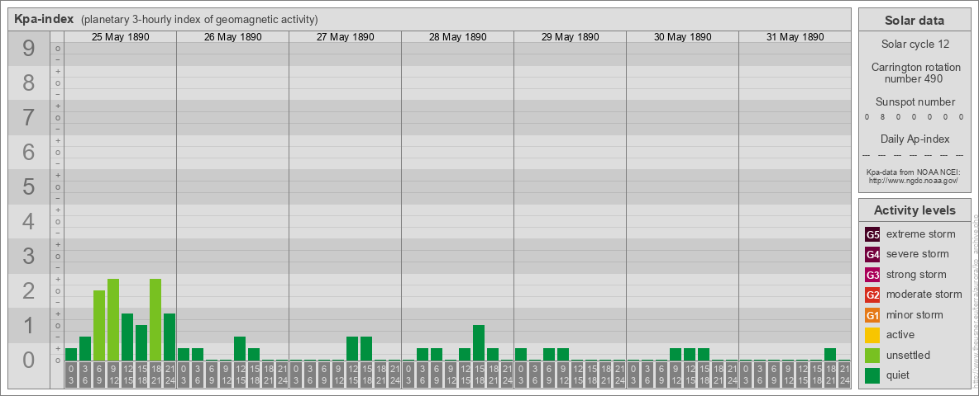This screenshot has height=396, width=979.
Task: Click the '12 15' time label under 28 May
Action: point(465,375)
